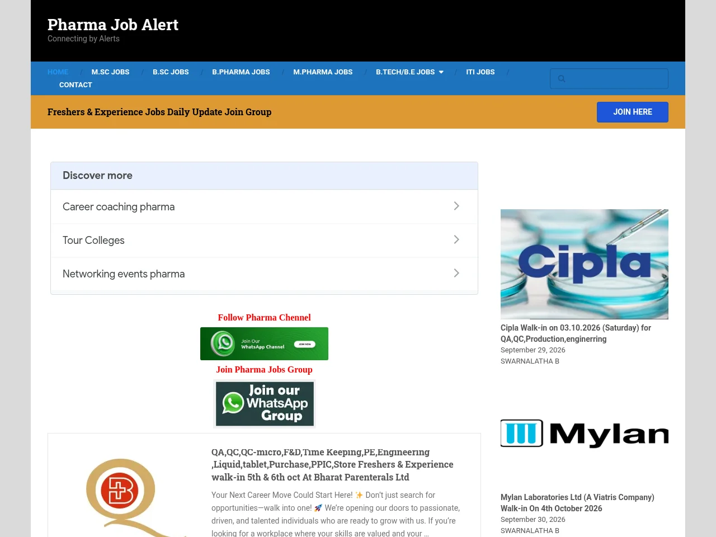Click Pharma Job Alert site title

point(113,25)
